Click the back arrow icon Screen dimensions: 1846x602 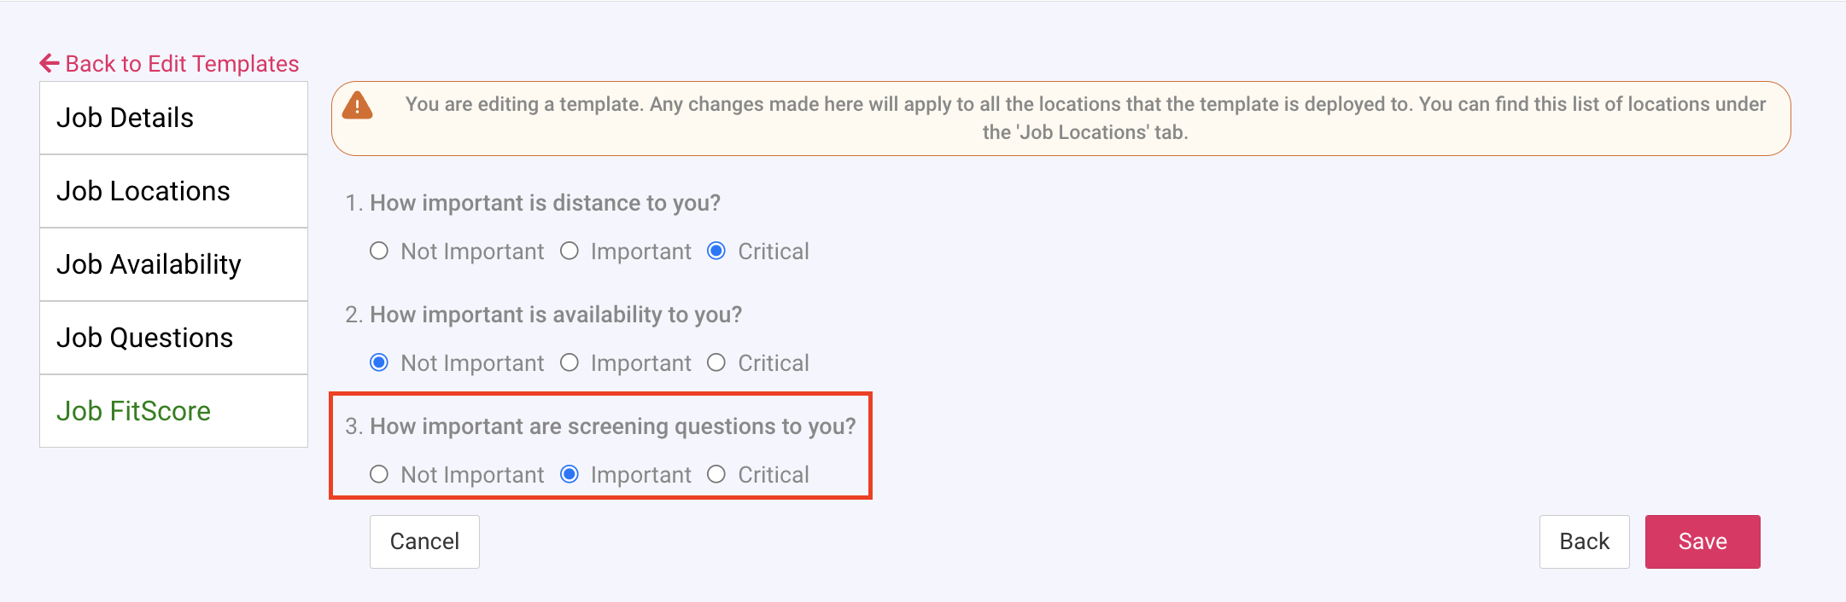click(x=50, y=63)
